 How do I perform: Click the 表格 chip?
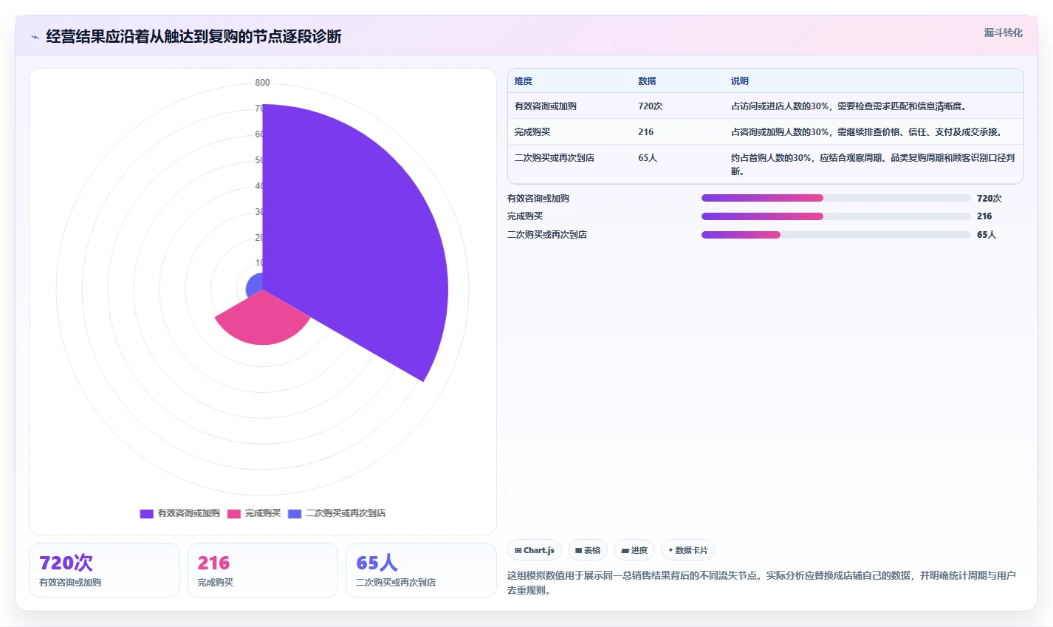pyautogui.click(x=588, y=550)
